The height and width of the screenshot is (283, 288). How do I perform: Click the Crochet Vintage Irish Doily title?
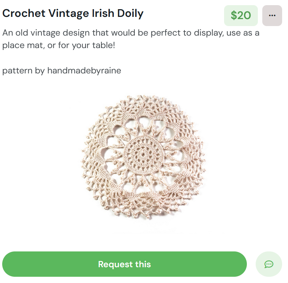pyautogui.click(x=73, y=14)
